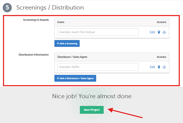Click Edit link in the screening event row
The image size is (183, 123).
(x=152, y=32)
